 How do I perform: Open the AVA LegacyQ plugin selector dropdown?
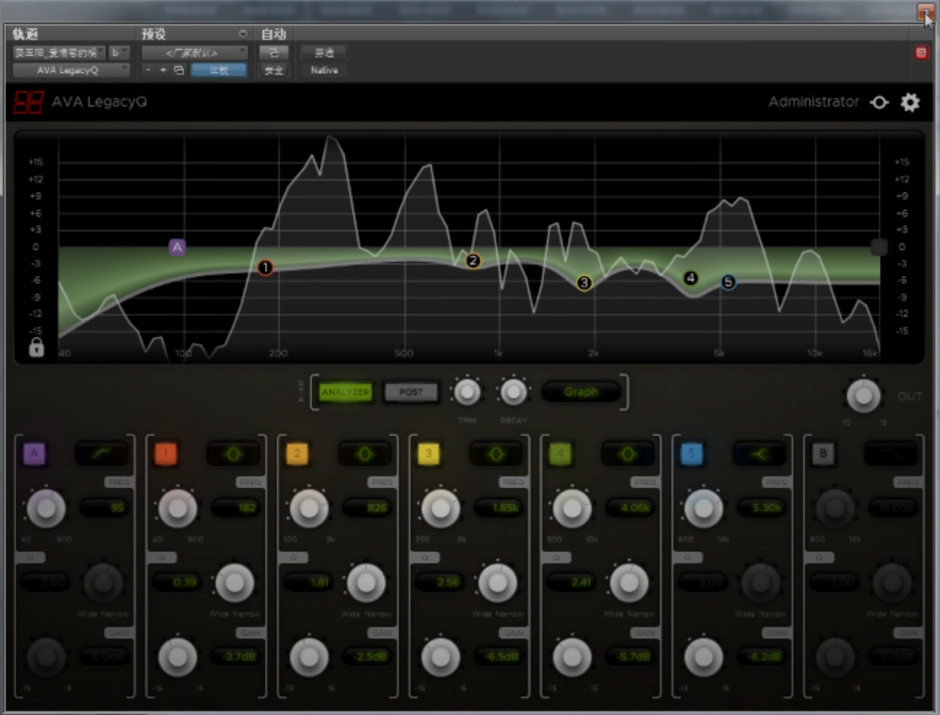71,70
